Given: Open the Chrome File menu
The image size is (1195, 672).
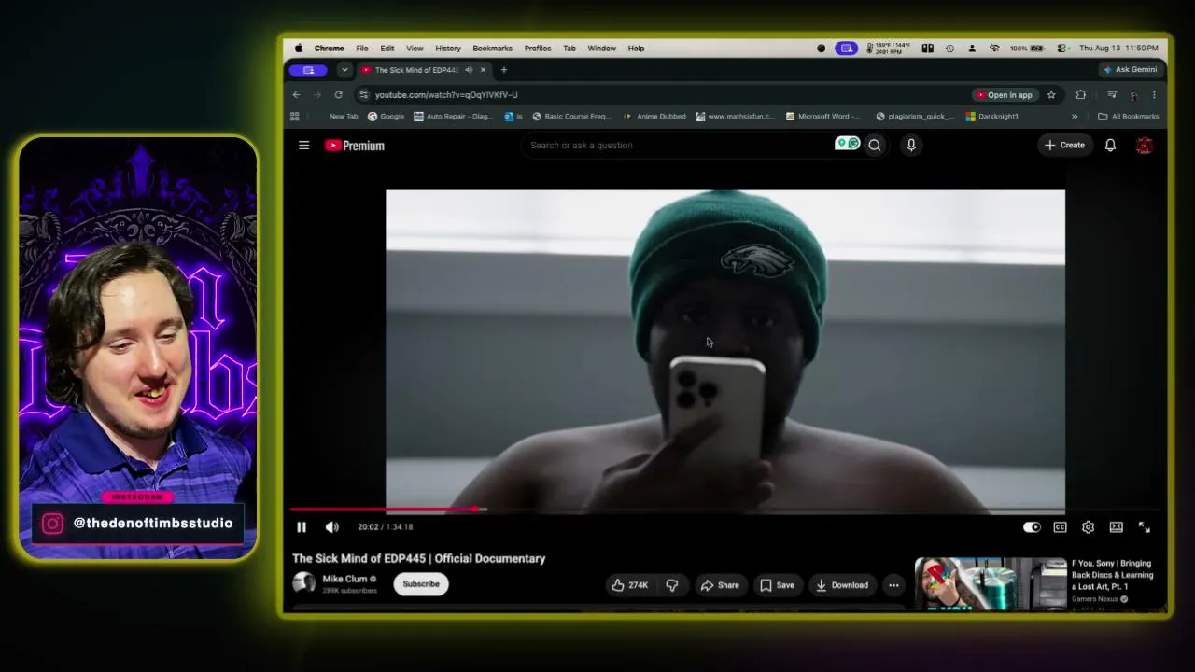Looking at the screenshot, I should coord(361,49).
